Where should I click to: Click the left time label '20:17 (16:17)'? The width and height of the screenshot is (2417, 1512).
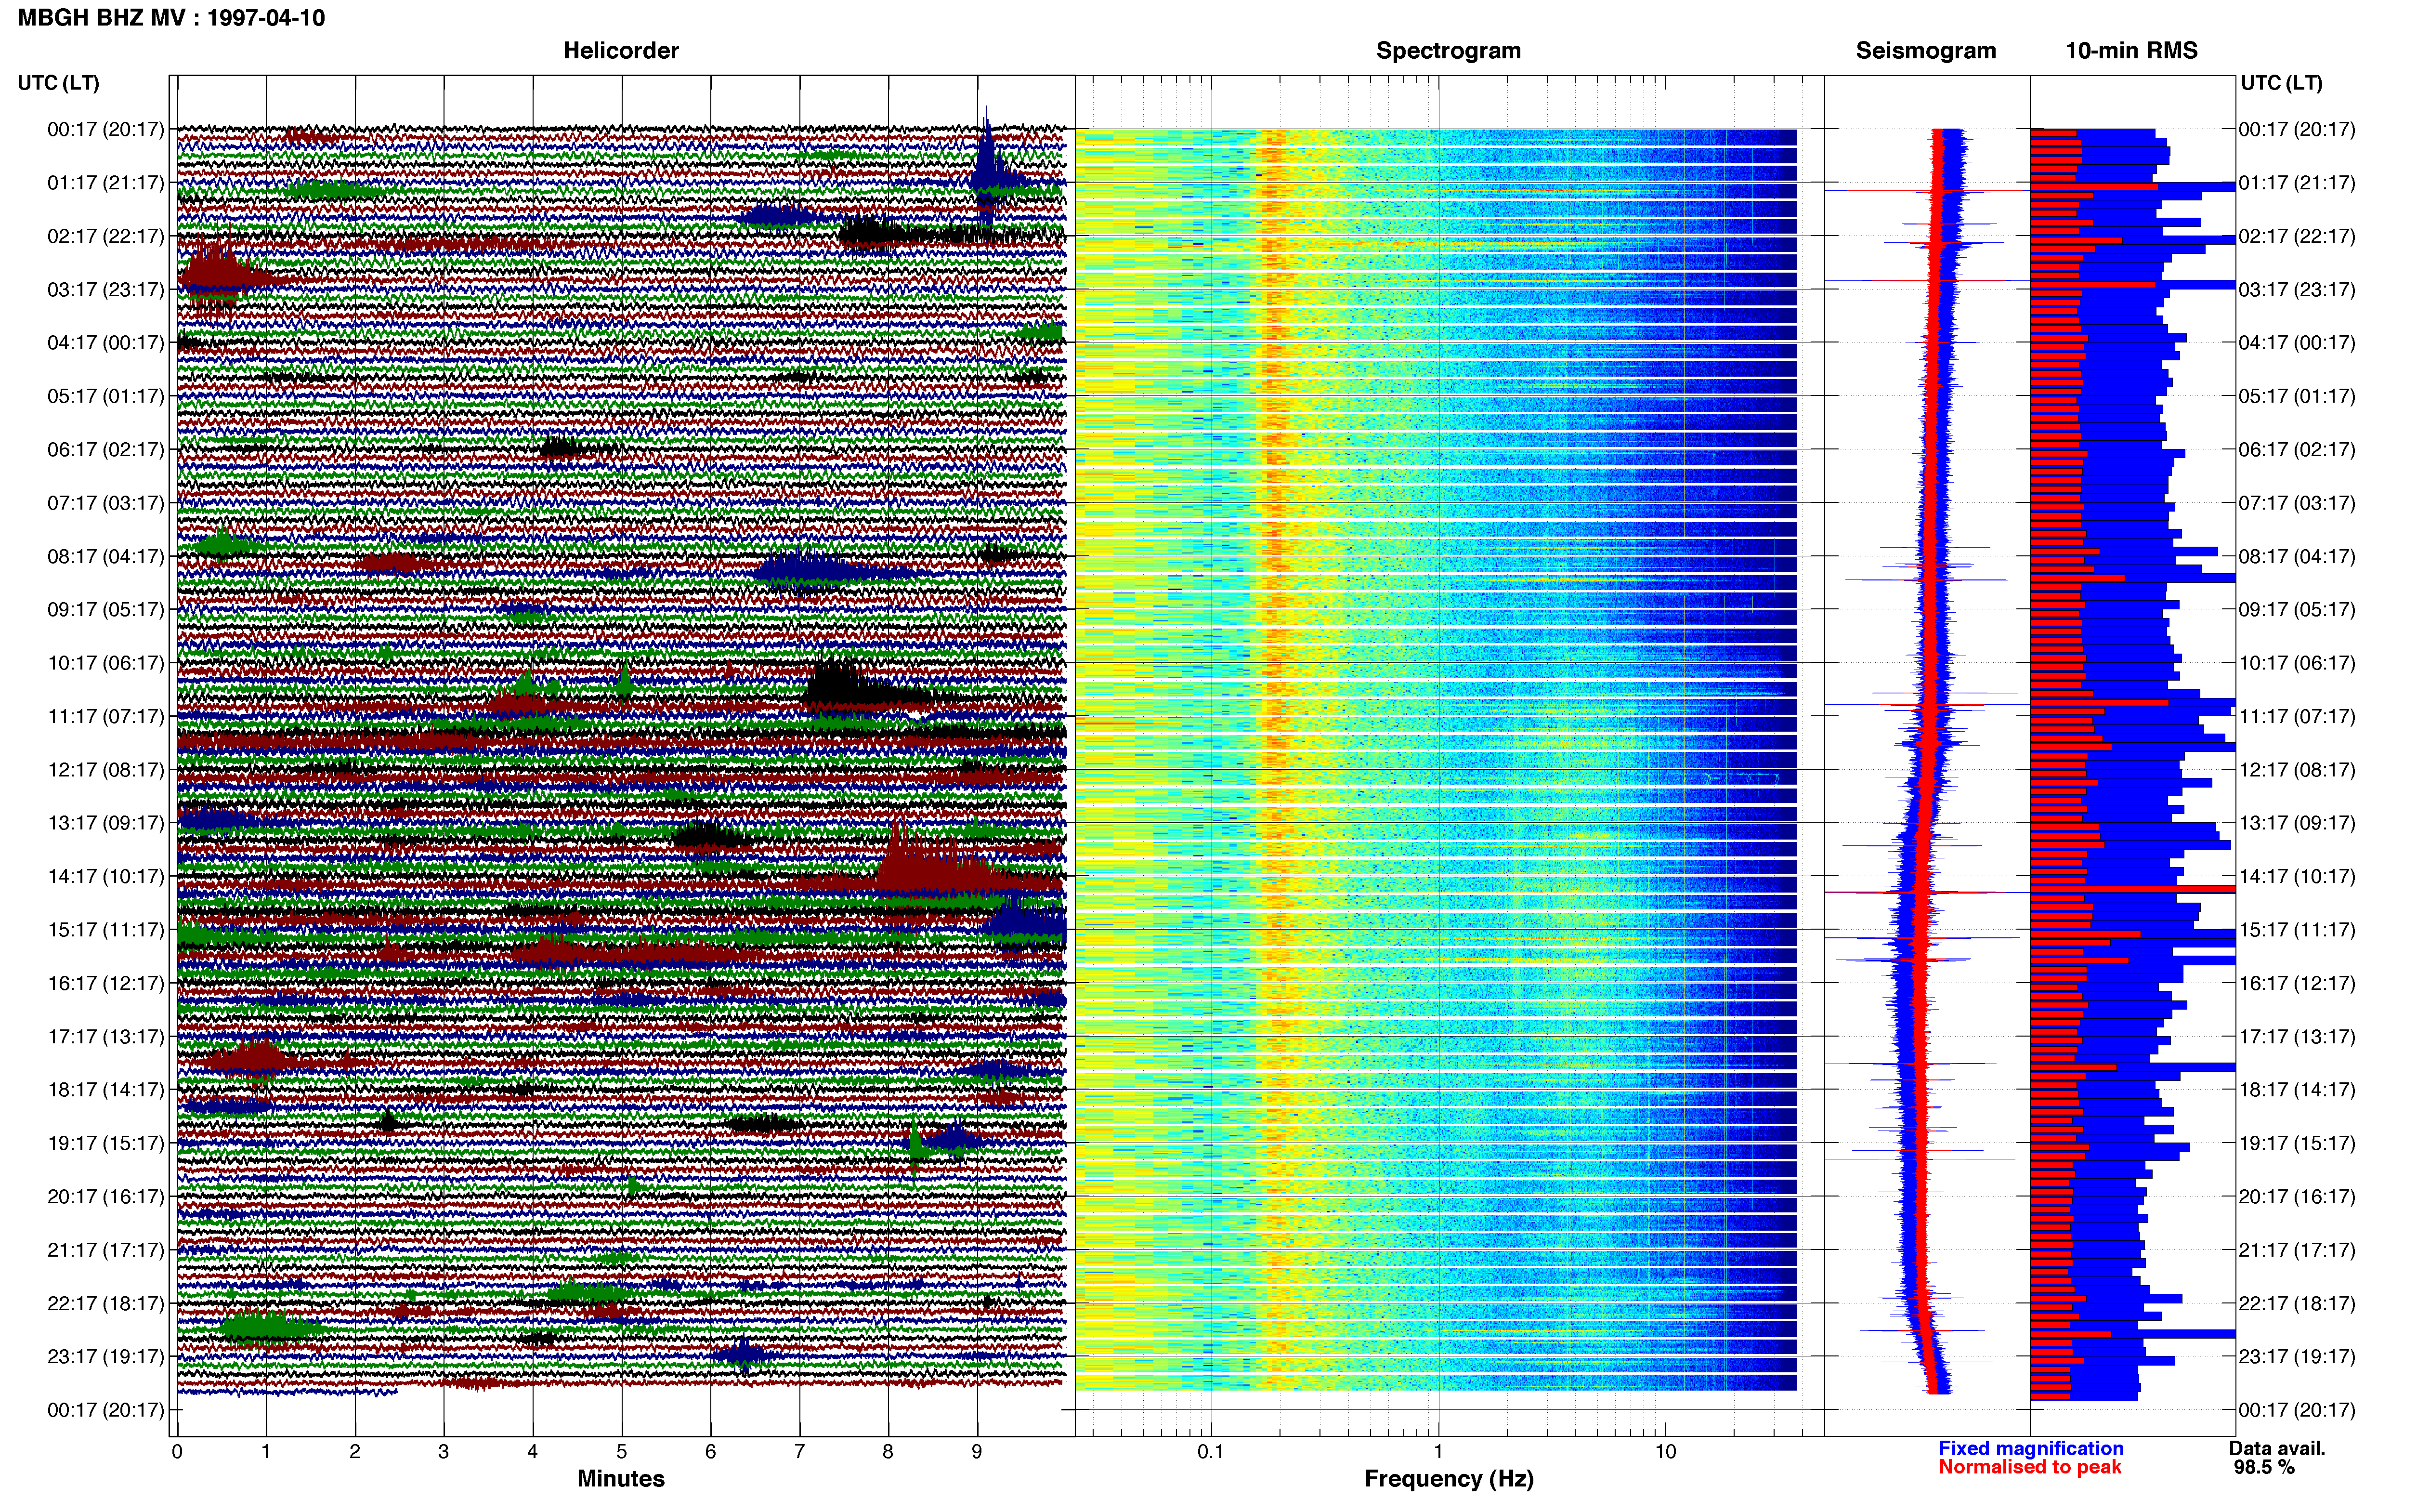click(x=106, y=1197)
